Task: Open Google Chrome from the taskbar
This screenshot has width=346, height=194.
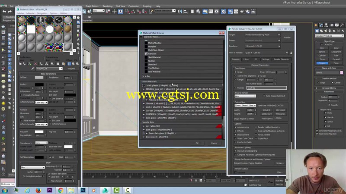Action: point(61,190)
